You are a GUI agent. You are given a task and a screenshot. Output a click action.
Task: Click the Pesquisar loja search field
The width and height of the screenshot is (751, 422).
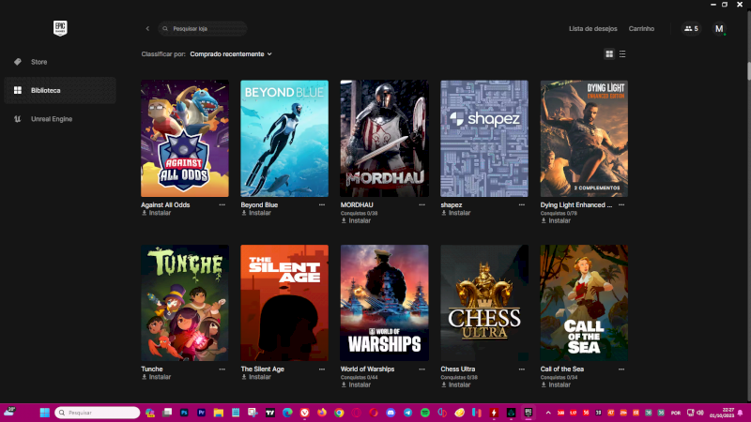pyautogui.click(x=207, y=29)
